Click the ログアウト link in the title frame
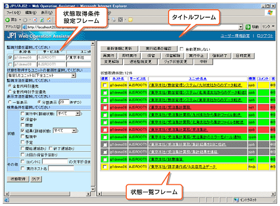Viewport: 280px width, 206px height. [x=265, y=36]
